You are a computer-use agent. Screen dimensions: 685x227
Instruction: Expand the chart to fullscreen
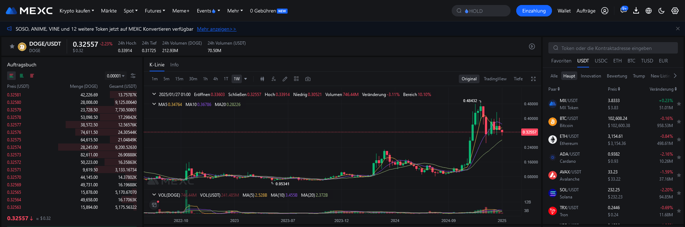[x=533, y=79]
